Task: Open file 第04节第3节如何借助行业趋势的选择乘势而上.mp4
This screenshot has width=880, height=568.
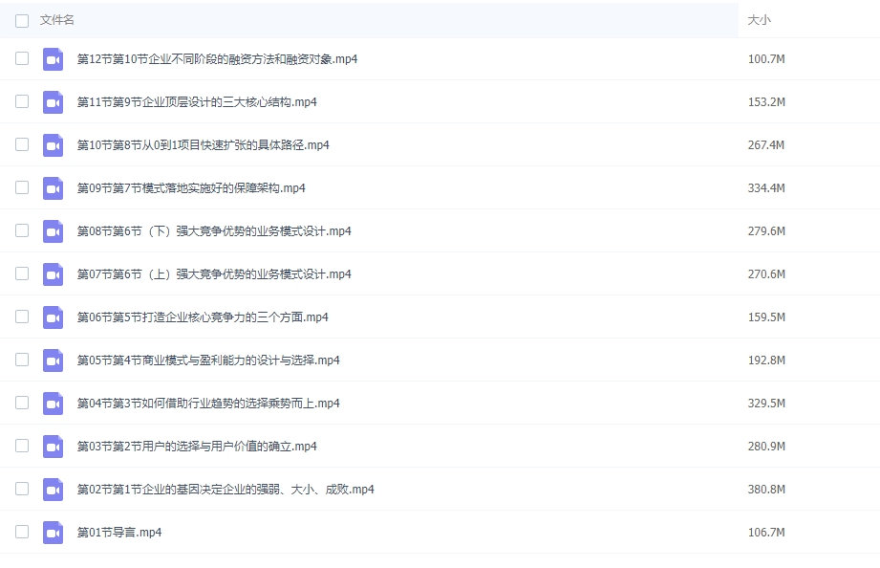Action: pos(208,404)
